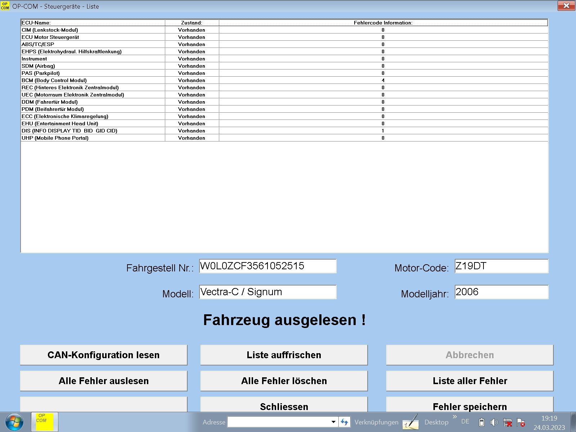Click the DE language indicator
Viewport: 576px width, 432px height.
point(465,422)
